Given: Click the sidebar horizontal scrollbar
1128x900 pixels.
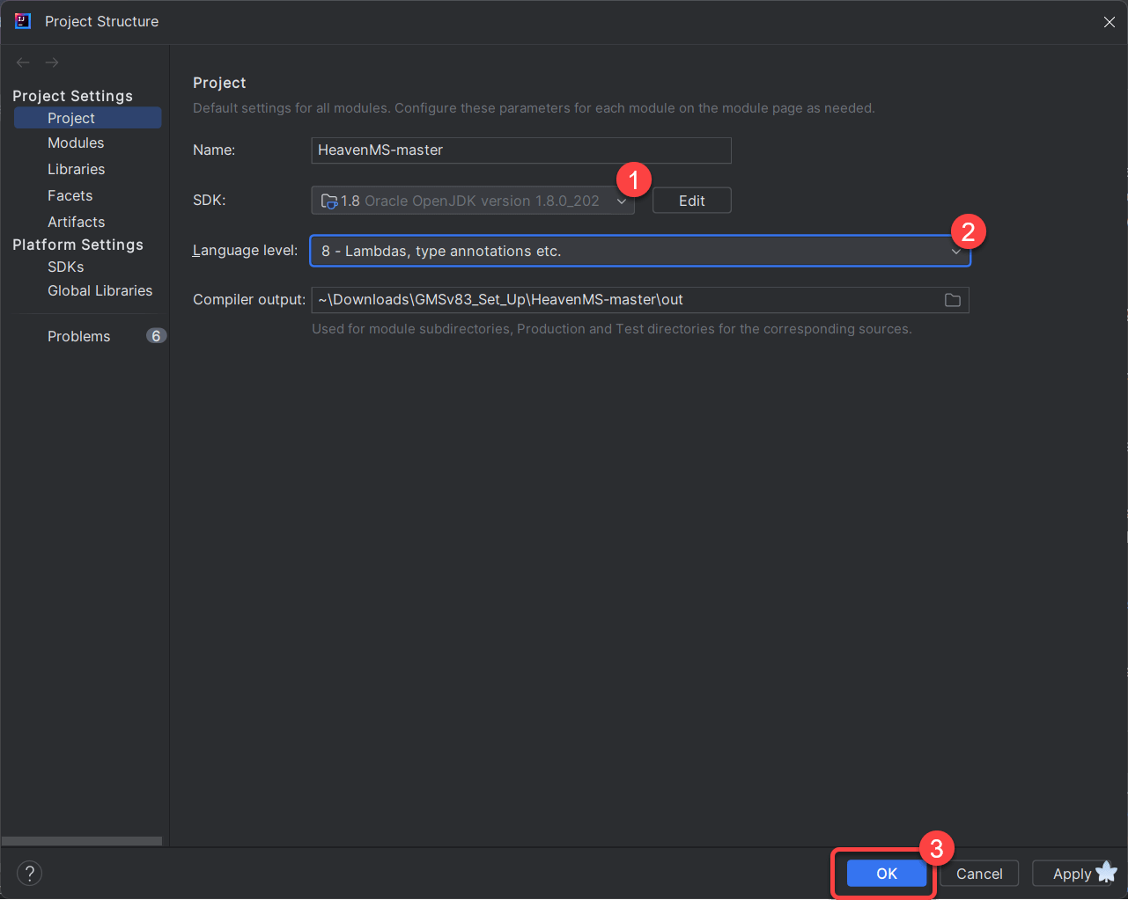Looking at the screenshot, I should [x=82, y=841].
